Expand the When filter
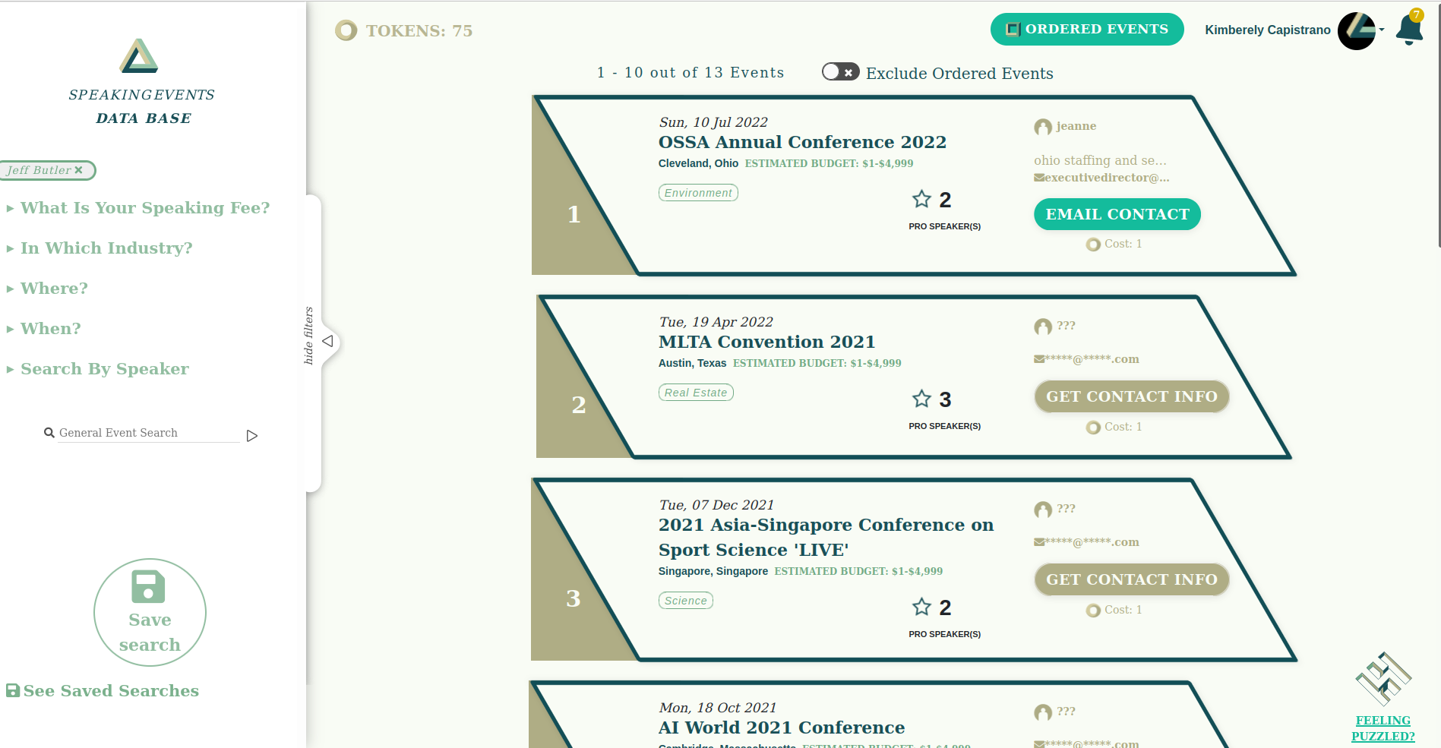Screen dimensions: 1441x748 [x=43, y=329]
